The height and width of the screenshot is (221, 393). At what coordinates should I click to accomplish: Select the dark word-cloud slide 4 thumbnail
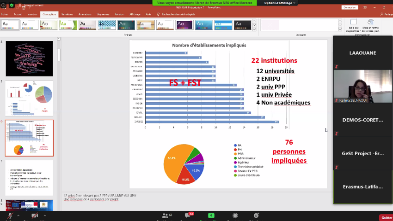(x=29, y=58)
